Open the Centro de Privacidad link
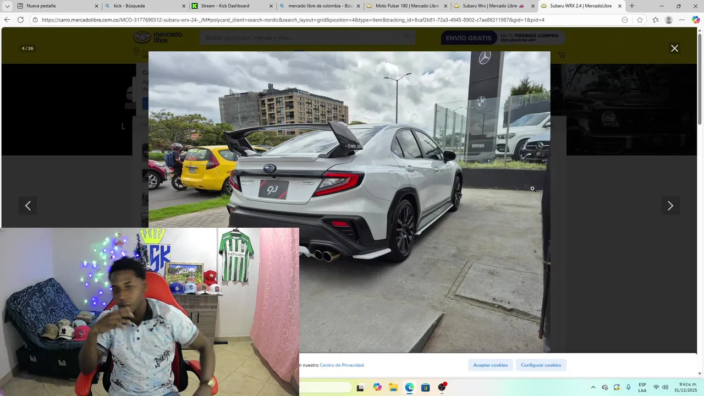This screenshot has height=396, width=704. point(342,365)
